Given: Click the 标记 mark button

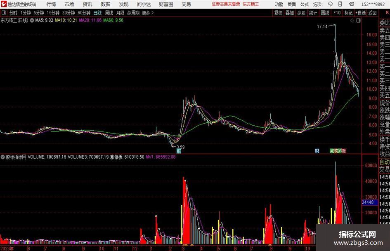Looking at the screenshot, I should [348, 13].
